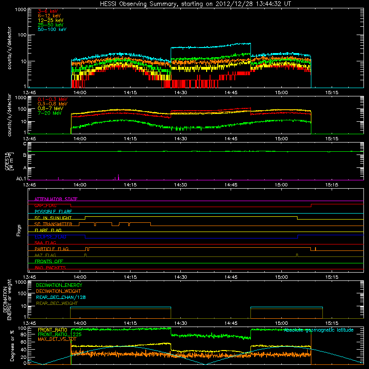
Task: Click the yellow 12-25 keV legend entry
Action: (51, 20)
